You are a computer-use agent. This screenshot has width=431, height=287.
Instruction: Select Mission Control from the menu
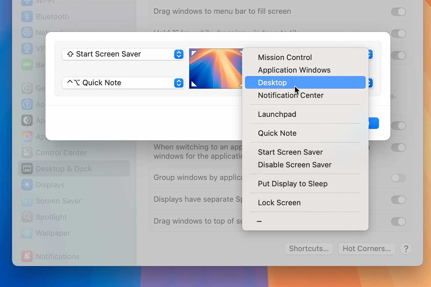[x=285, y=57]
